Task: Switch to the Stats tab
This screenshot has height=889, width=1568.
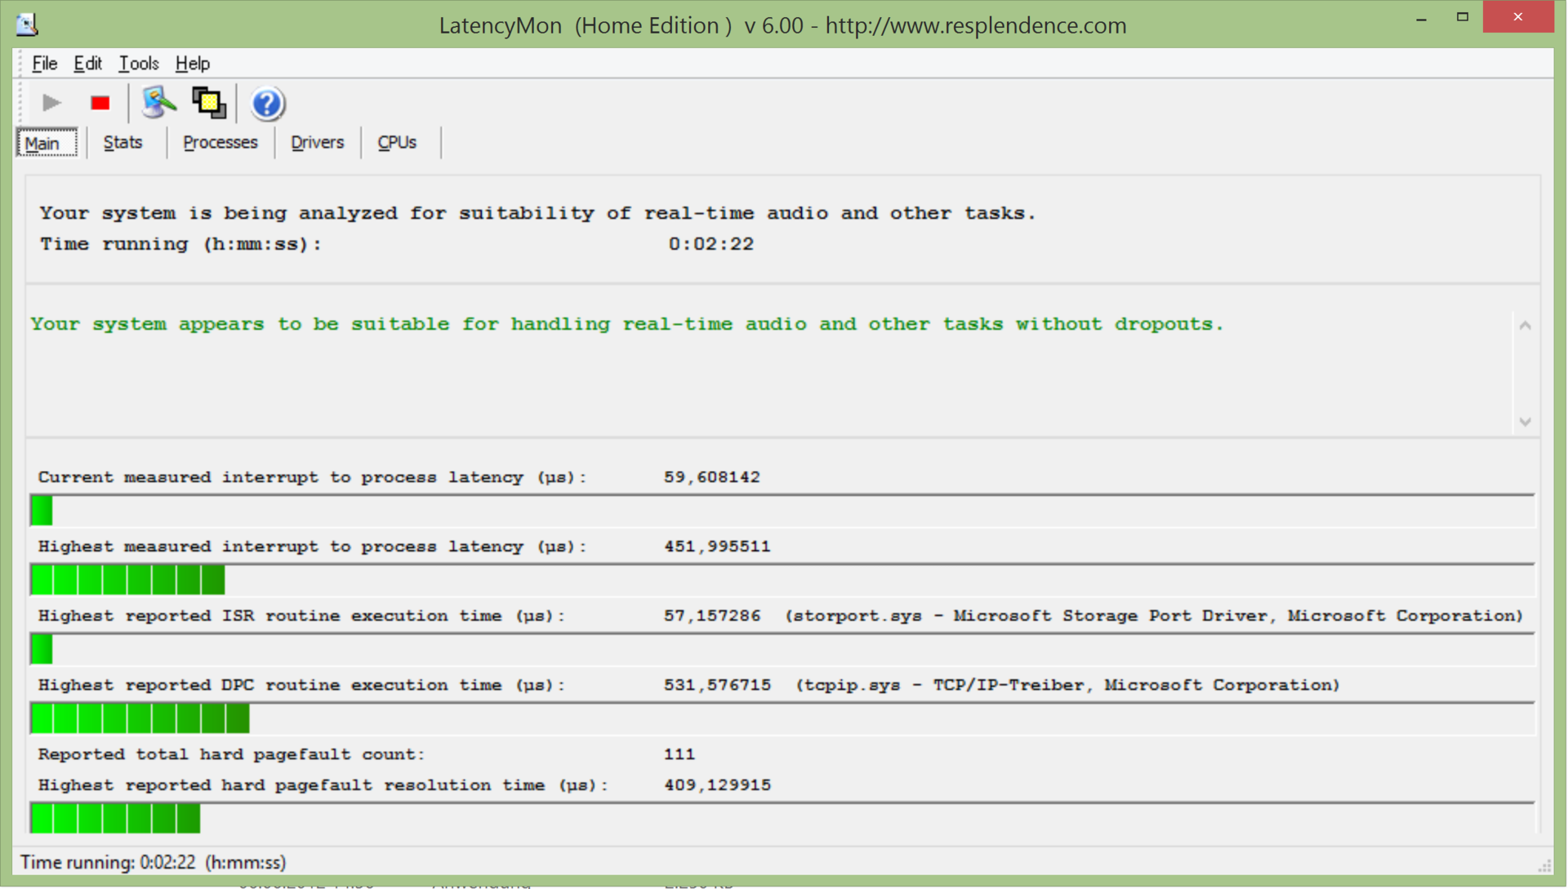Action: tap(122, 143)
